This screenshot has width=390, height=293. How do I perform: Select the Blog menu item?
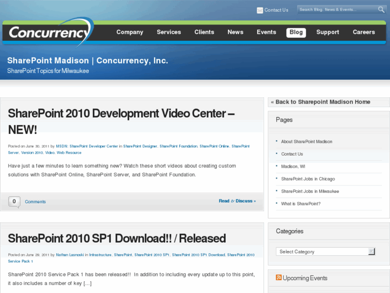click(x=296, y=32)
